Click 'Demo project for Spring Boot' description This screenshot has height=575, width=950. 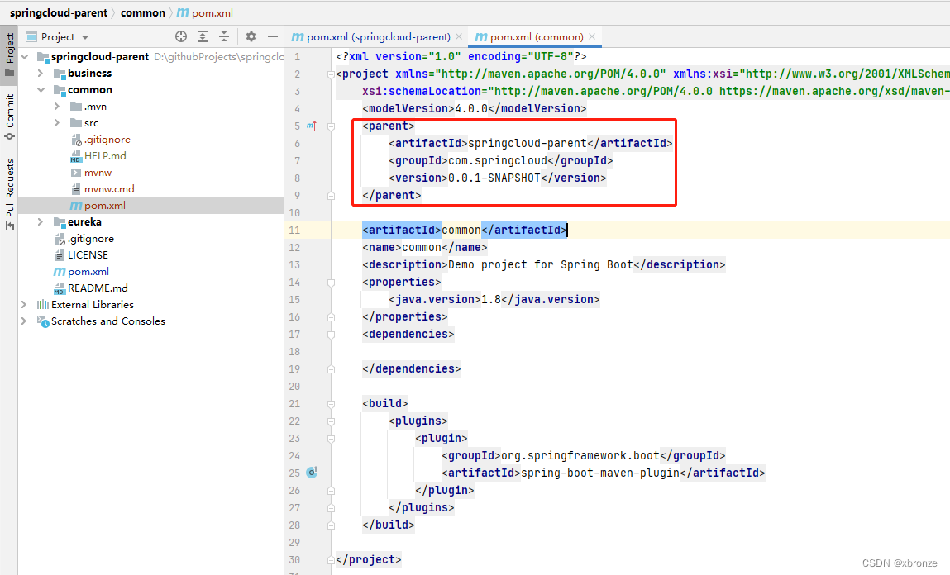(541, 264)
